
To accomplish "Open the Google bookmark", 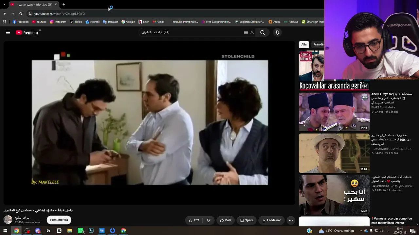I will tap(128, 22).
